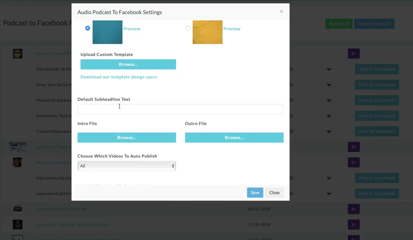Open Download our template design specs link
The width and height of the screenshot is (413, 240).
point(119,77)
